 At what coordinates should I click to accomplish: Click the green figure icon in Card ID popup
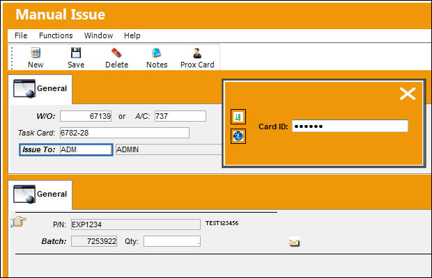[x=238, y=117]
